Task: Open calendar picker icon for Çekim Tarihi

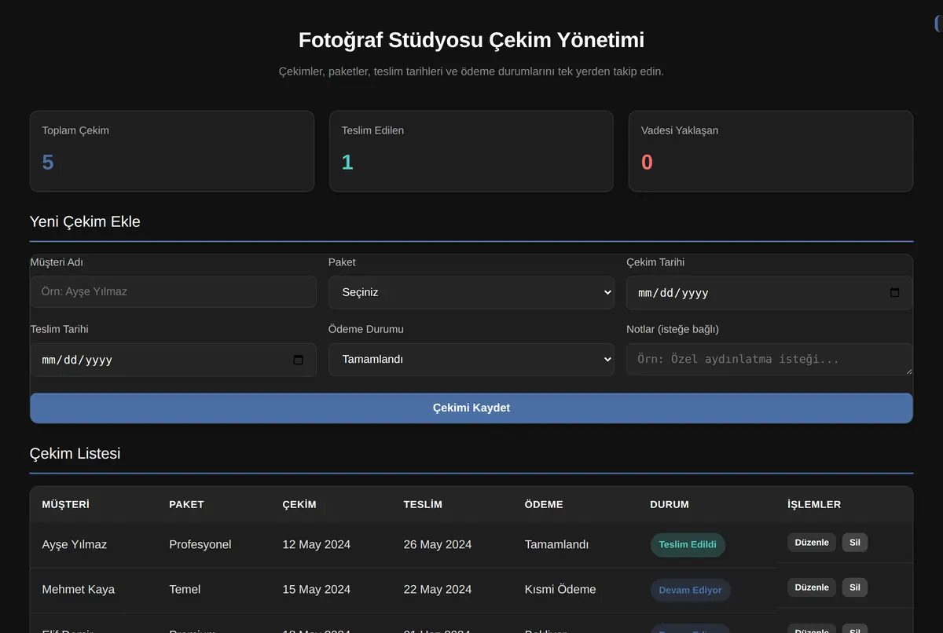Action: tap(894, 292)
